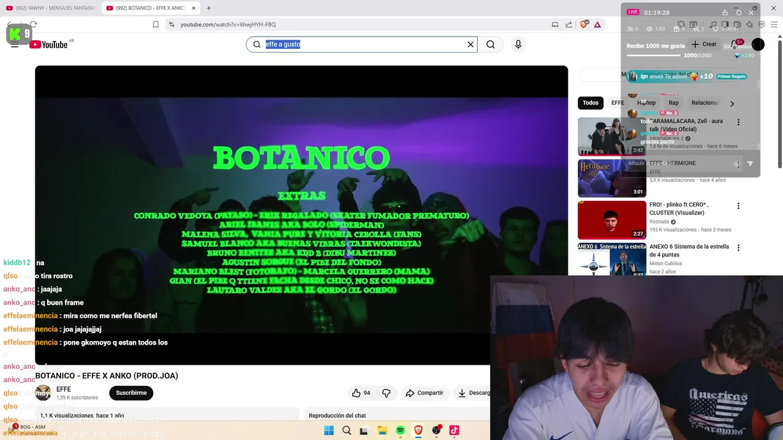Close the BOTANICO browser tab
The height and width of the screenshot is (440, 783).
[193, 8]
